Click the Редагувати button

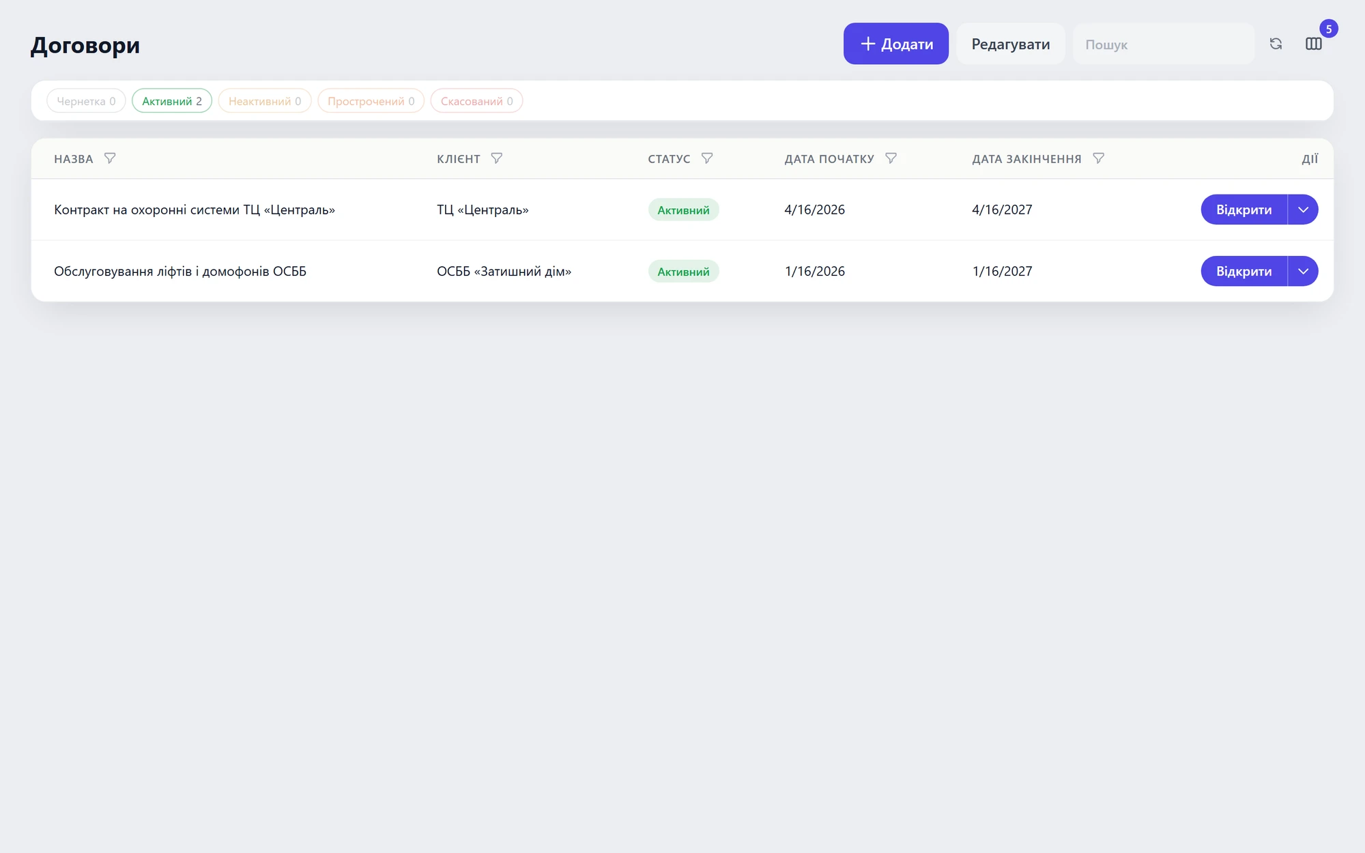(1011, 44)
